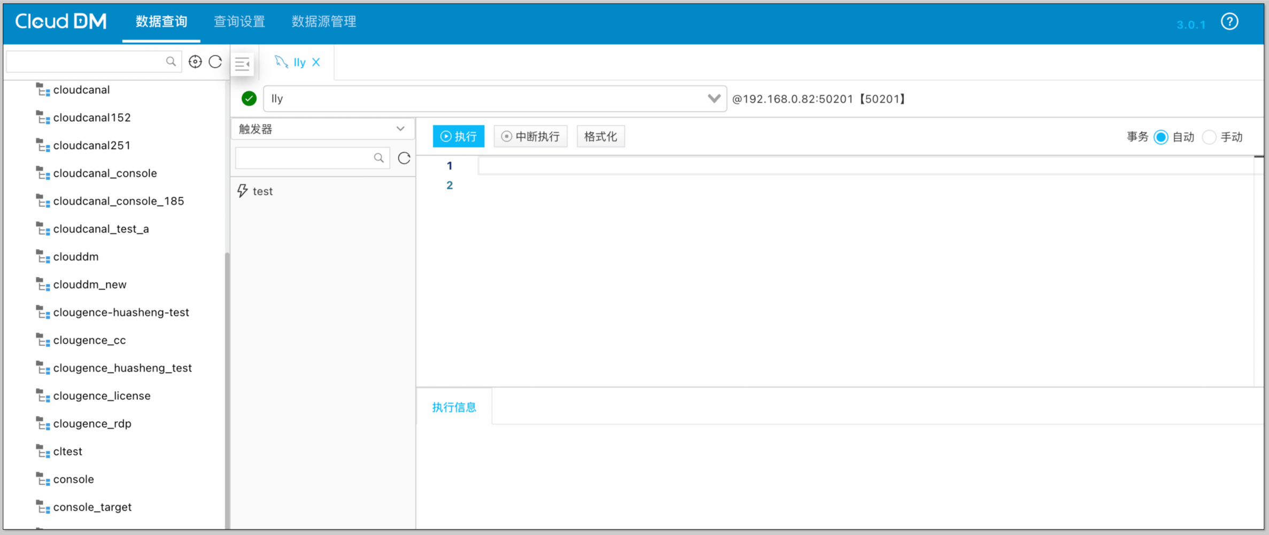
Task: Refresh the database list in sidebar
Action: 215,62
